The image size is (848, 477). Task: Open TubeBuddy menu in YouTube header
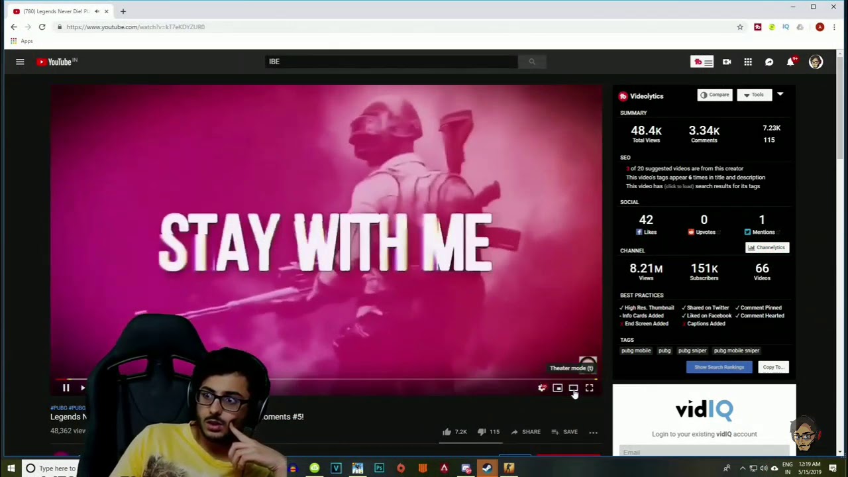click(702, 62)
